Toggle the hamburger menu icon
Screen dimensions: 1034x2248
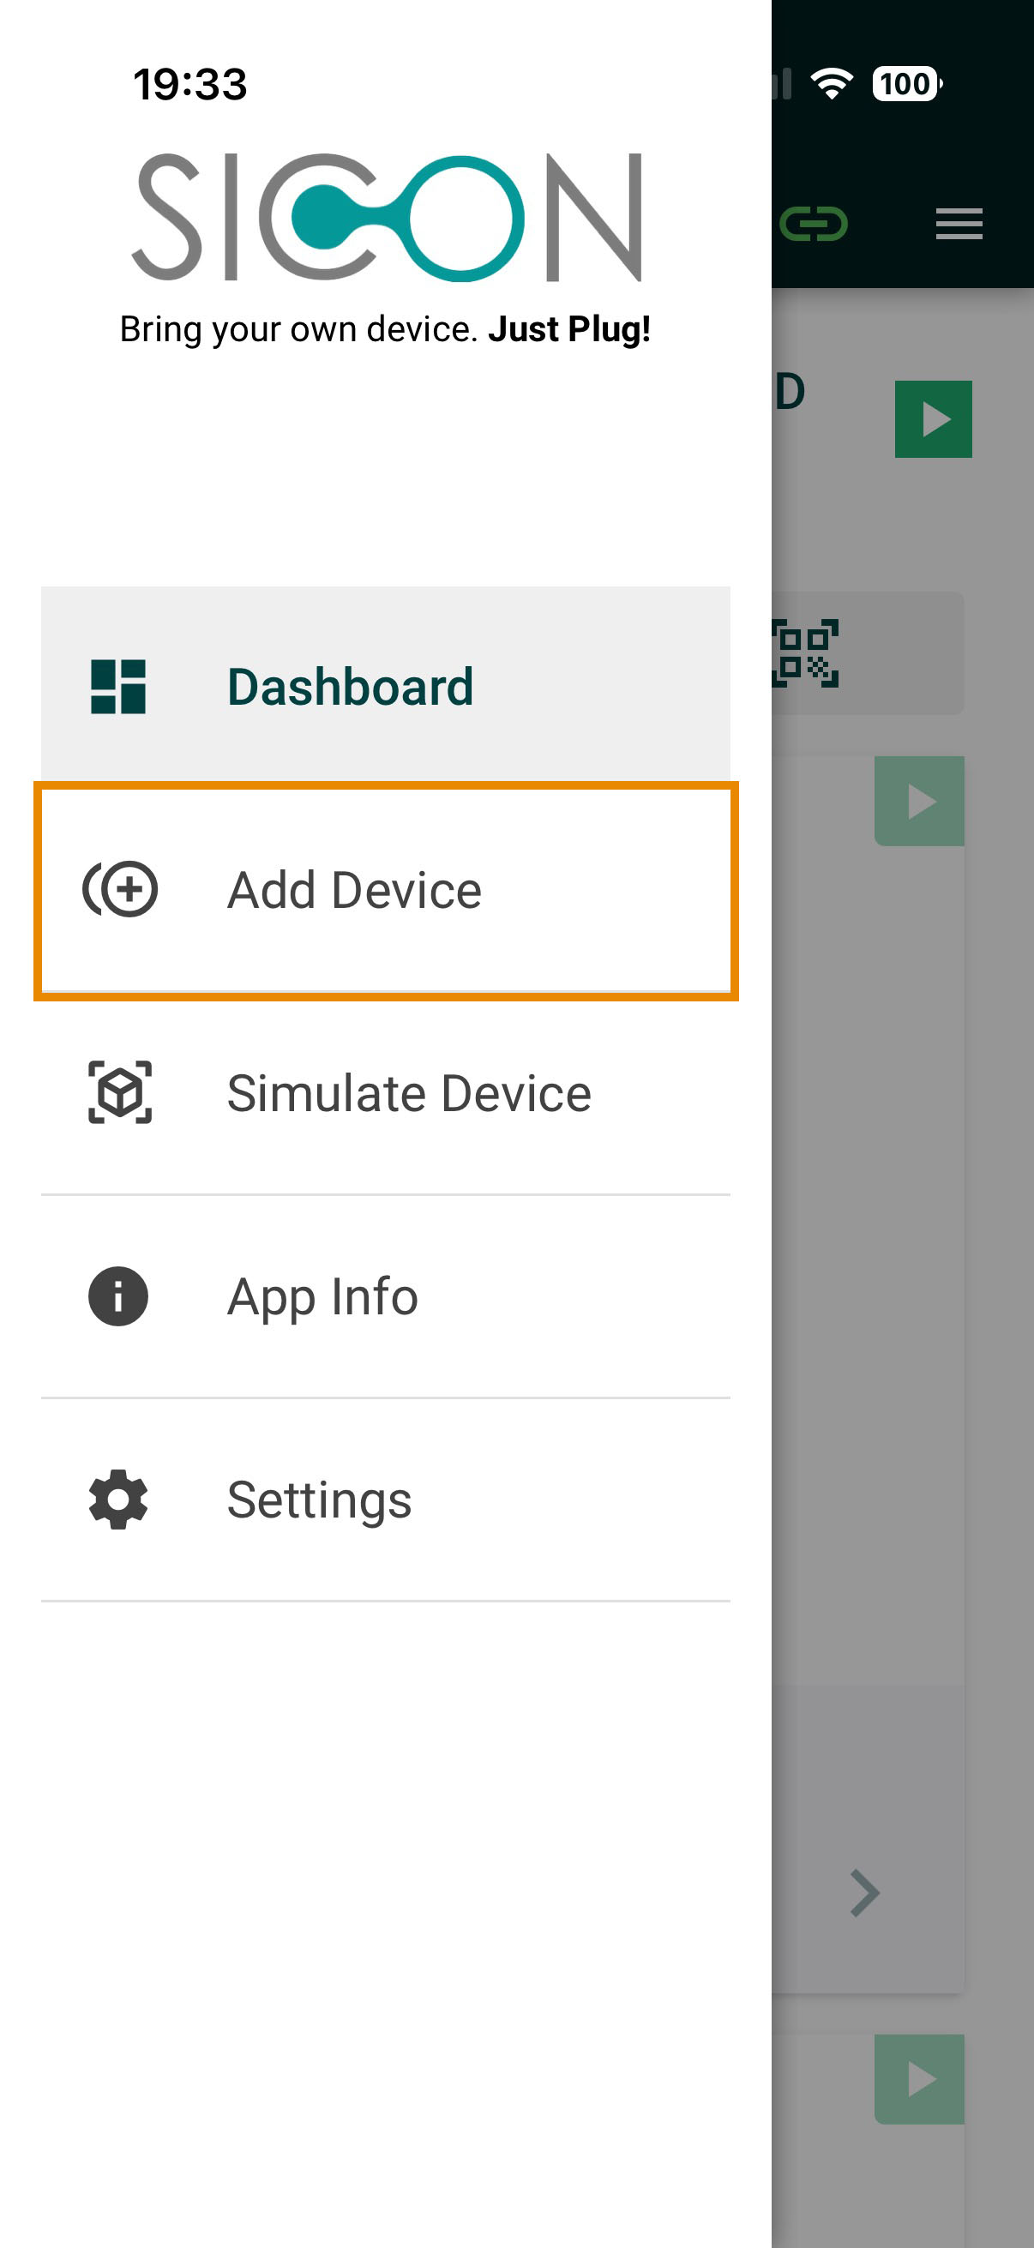point(959,224)
